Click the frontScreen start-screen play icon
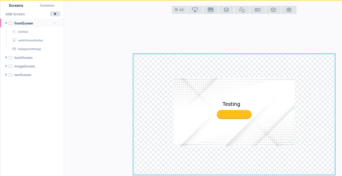The width and height of the screenshot is (342, 176). [55, 23]
